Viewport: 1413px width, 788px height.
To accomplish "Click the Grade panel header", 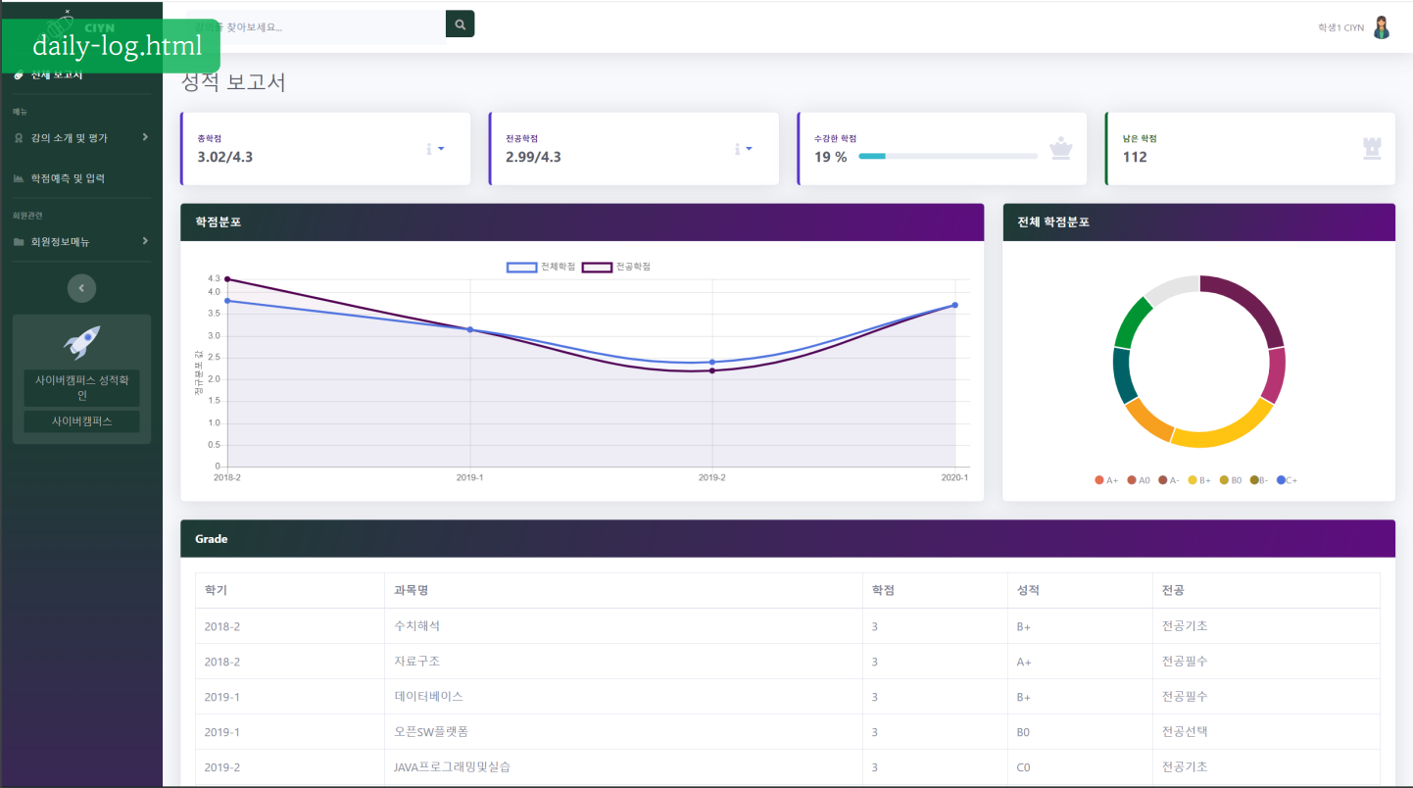I will point(788,538).
